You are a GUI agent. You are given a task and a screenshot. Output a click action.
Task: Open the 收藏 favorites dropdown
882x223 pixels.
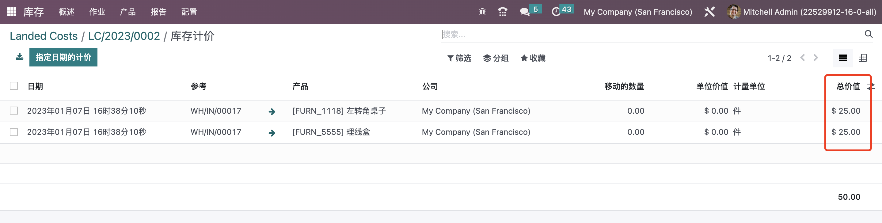point(533,58)
